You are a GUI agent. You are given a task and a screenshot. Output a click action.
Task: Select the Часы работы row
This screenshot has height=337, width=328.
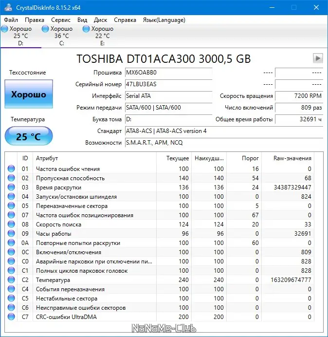160,233
